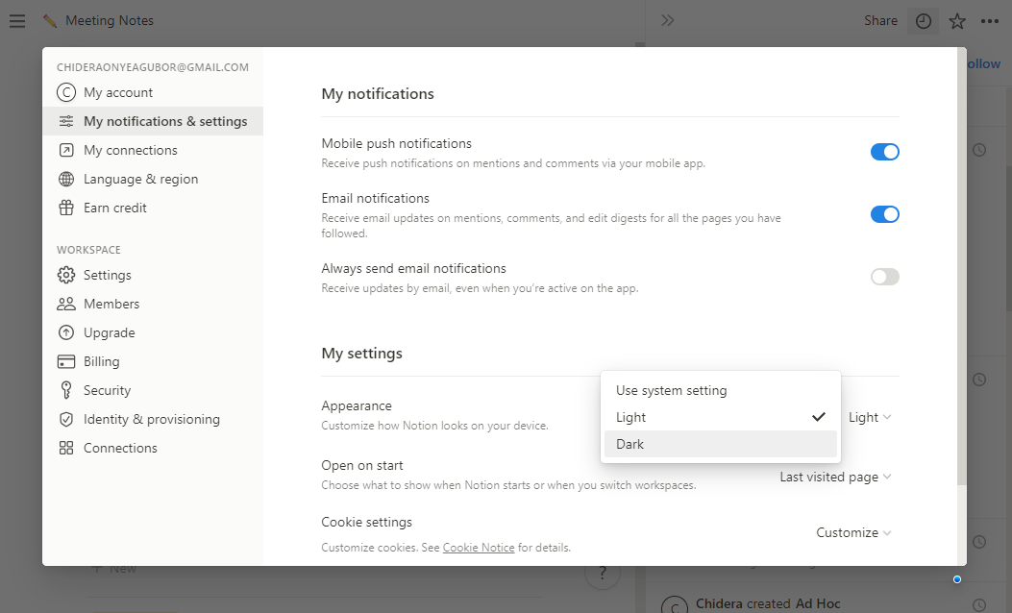This screenshot has height=613, width=1012.
Task: Collapse the side panel with double chevron
Action: point(667,20)
